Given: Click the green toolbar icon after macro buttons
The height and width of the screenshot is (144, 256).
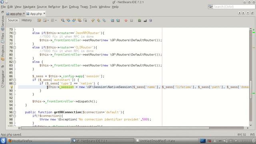Looking at the screenshot, I should click(140, 20).
